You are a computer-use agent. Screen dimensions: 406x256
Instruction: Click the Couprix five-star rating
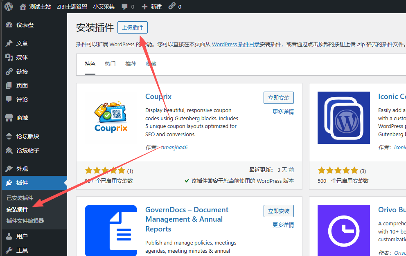click(105, 171)
